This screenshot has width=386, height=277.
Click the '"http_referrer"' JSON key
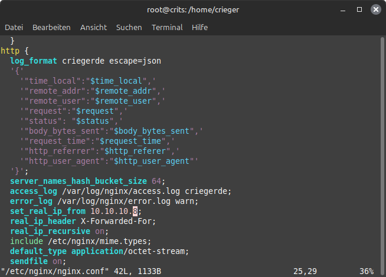(60, 151)
